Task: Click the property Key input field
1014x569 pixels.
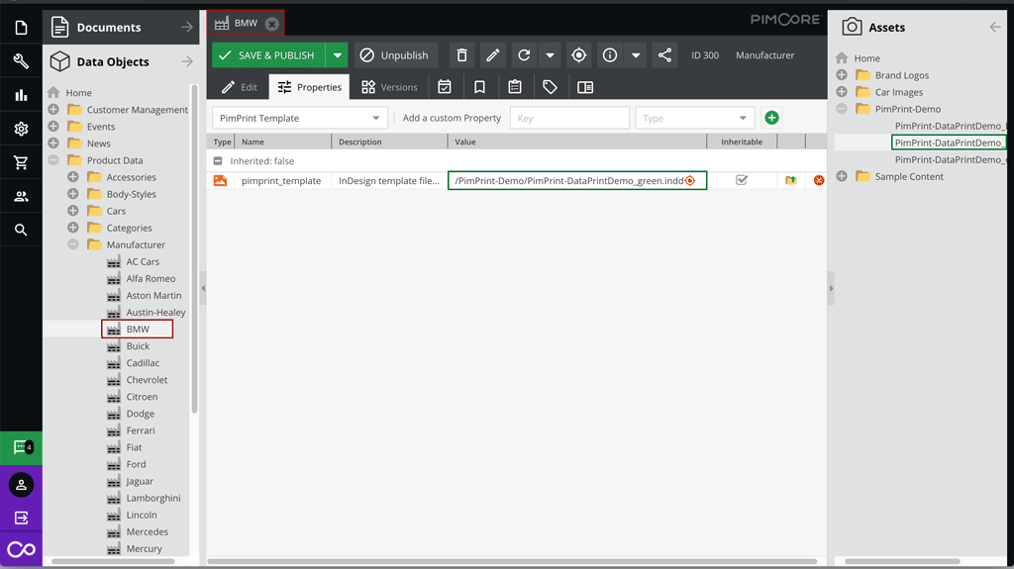Action: (x=569, y=118)
